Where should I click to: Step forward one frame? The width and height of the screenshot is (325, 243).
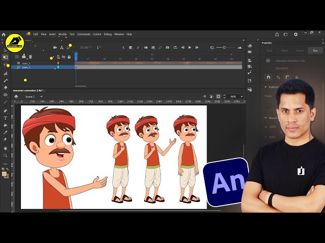(x=197, y=48)
